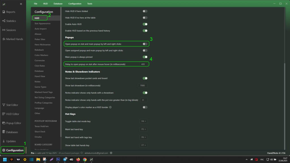
Task: Toggle 'Hide HUD if hero folded' switch
Action: [x=145, y=11]
